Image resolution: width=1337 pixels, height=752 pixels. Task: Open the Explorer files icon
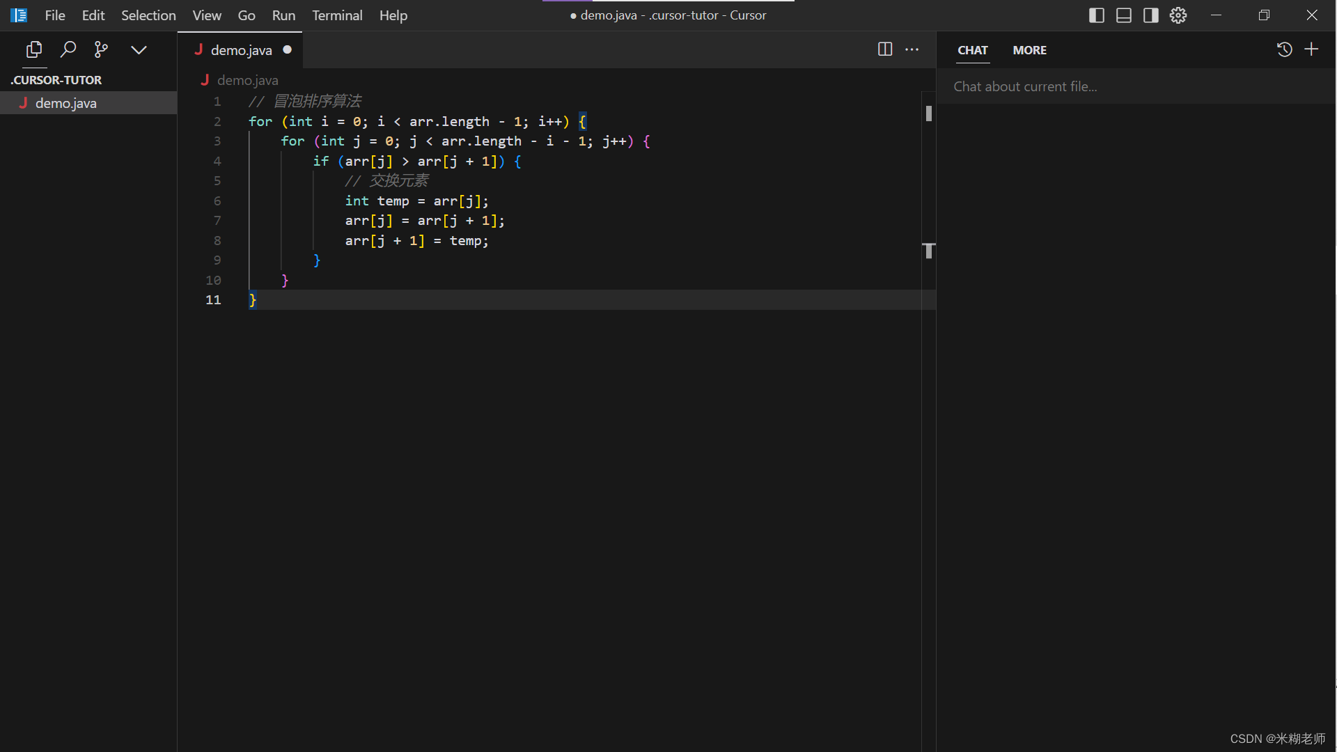33,49
